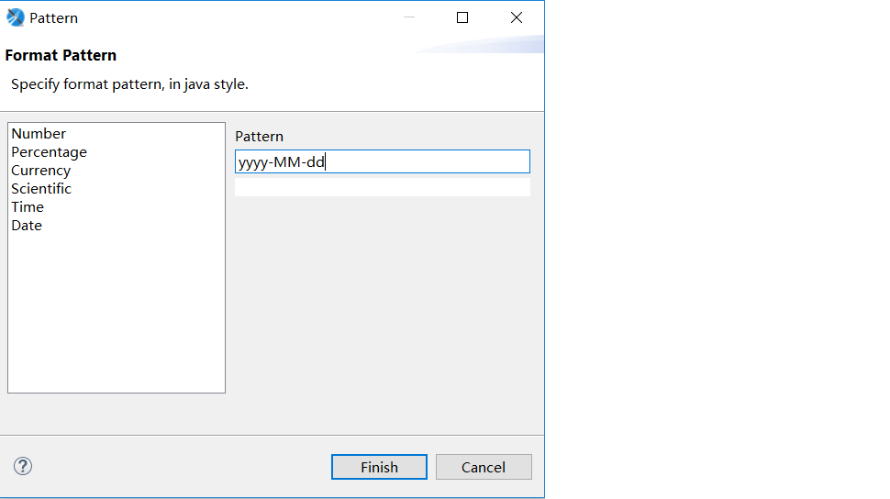Choose Time in the format list
The image size is (890, 499).
coord(28,207)
